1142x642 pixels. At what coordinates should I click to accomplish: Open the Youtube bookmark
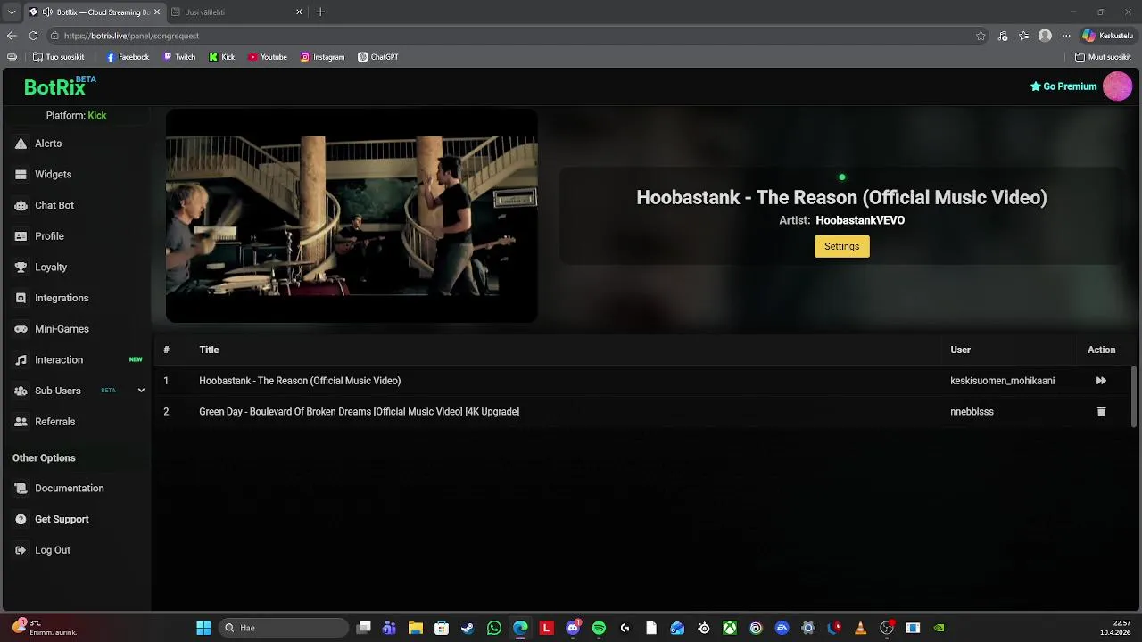(268, 57)
